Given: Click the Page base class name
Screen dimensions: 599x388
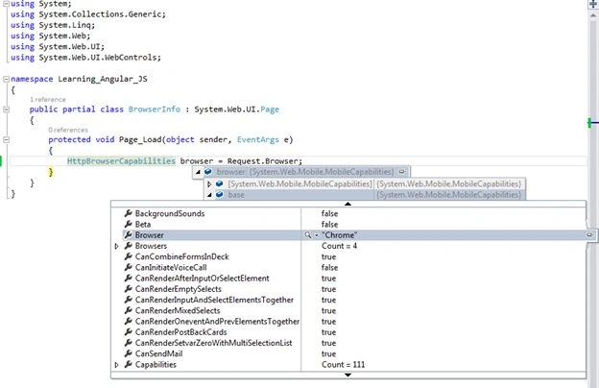Looking at the screenshot, I should point(270,109).
